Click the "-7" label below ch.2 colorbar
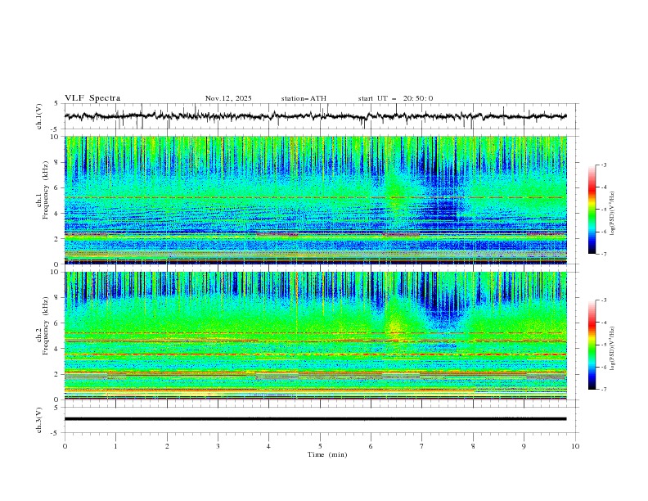648x501 pixels. point(603,390)
